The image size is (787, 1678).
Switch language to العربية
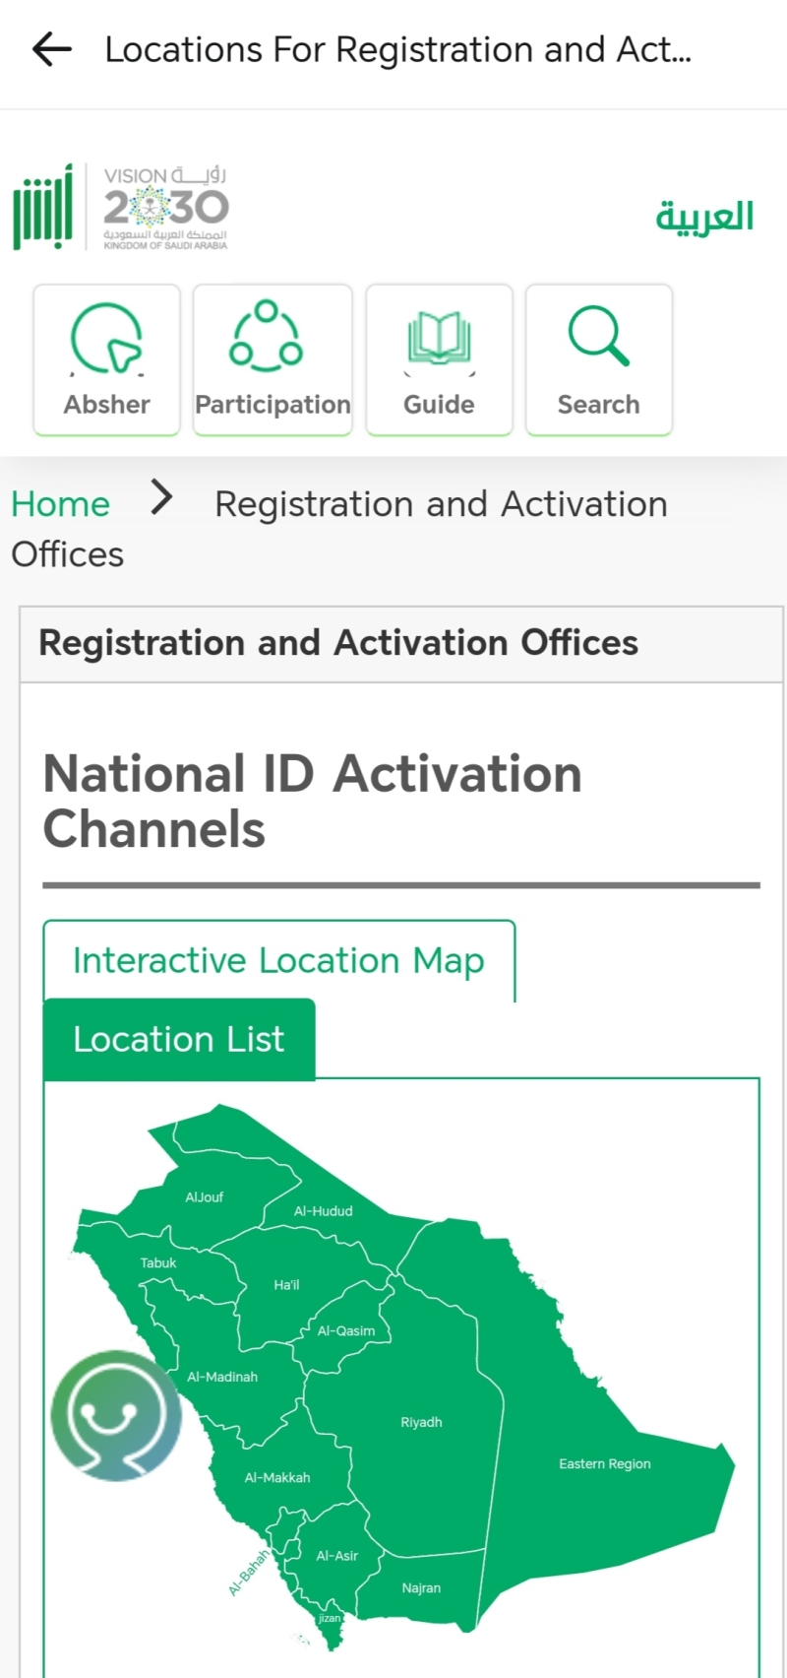click(704, 216)
